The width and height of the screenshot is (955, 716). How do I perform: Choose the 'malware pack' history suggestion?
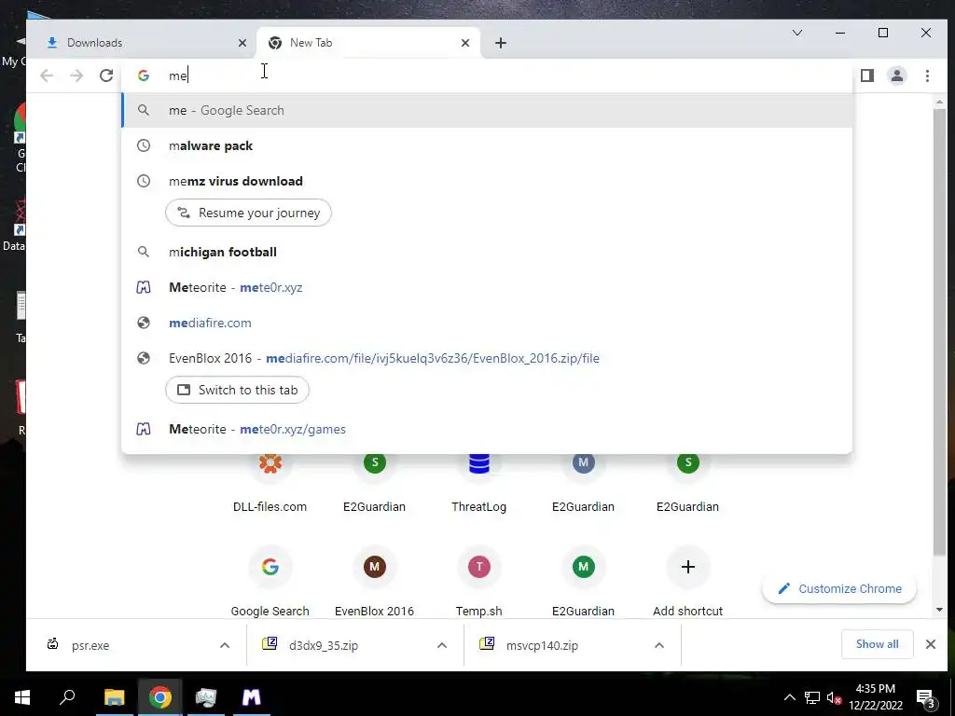pos(487,145)
